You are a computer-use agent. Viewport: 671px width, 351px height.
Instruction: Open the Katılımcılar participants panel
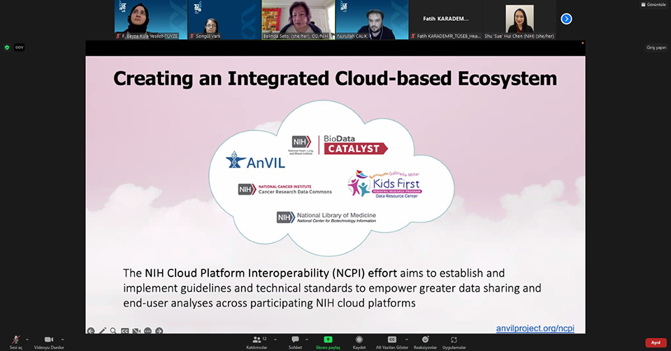tap(257, 341)
